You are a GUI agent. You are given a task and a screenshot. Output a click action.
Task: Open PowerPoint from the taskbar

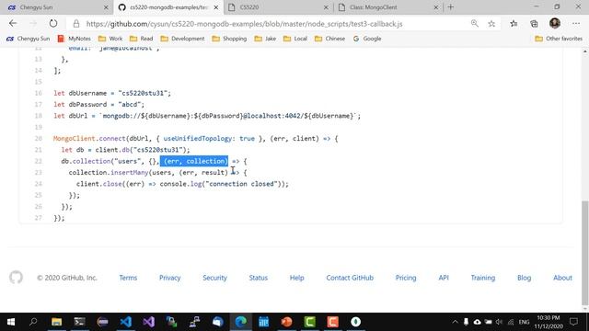286,322
